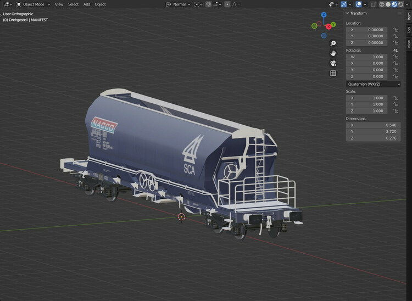Viewport: 412px width, 301px height.
Task: Lock the Location Y value
Action: pos(396,36)
